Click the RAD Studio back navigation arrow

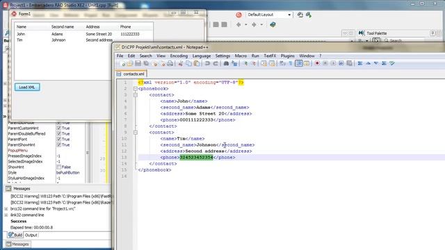pos(238,25)
